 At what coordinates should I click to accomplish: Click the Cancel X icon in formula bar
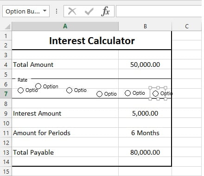pyautogui.click(x=72, y=11)
